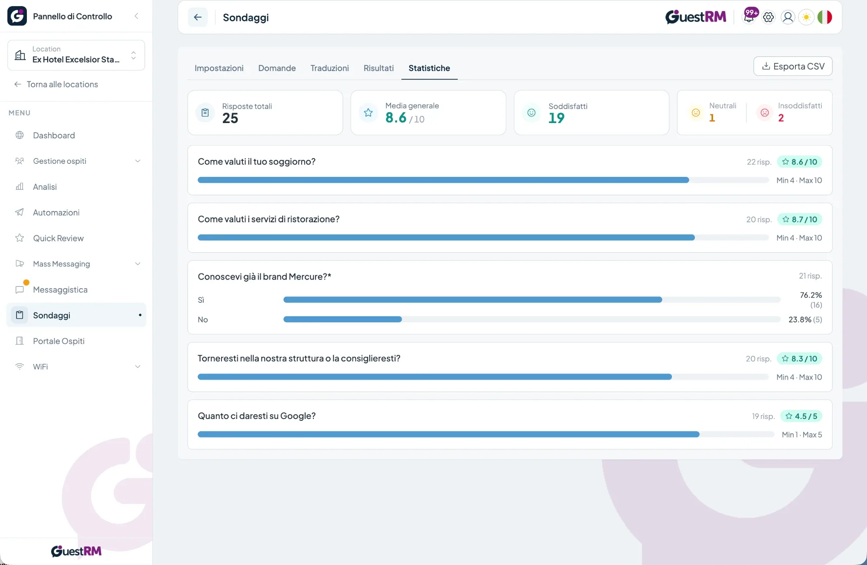Click the 'Conoscevi già il brand Mercure?*' question

pyautogui.click(x=264, y=277)
